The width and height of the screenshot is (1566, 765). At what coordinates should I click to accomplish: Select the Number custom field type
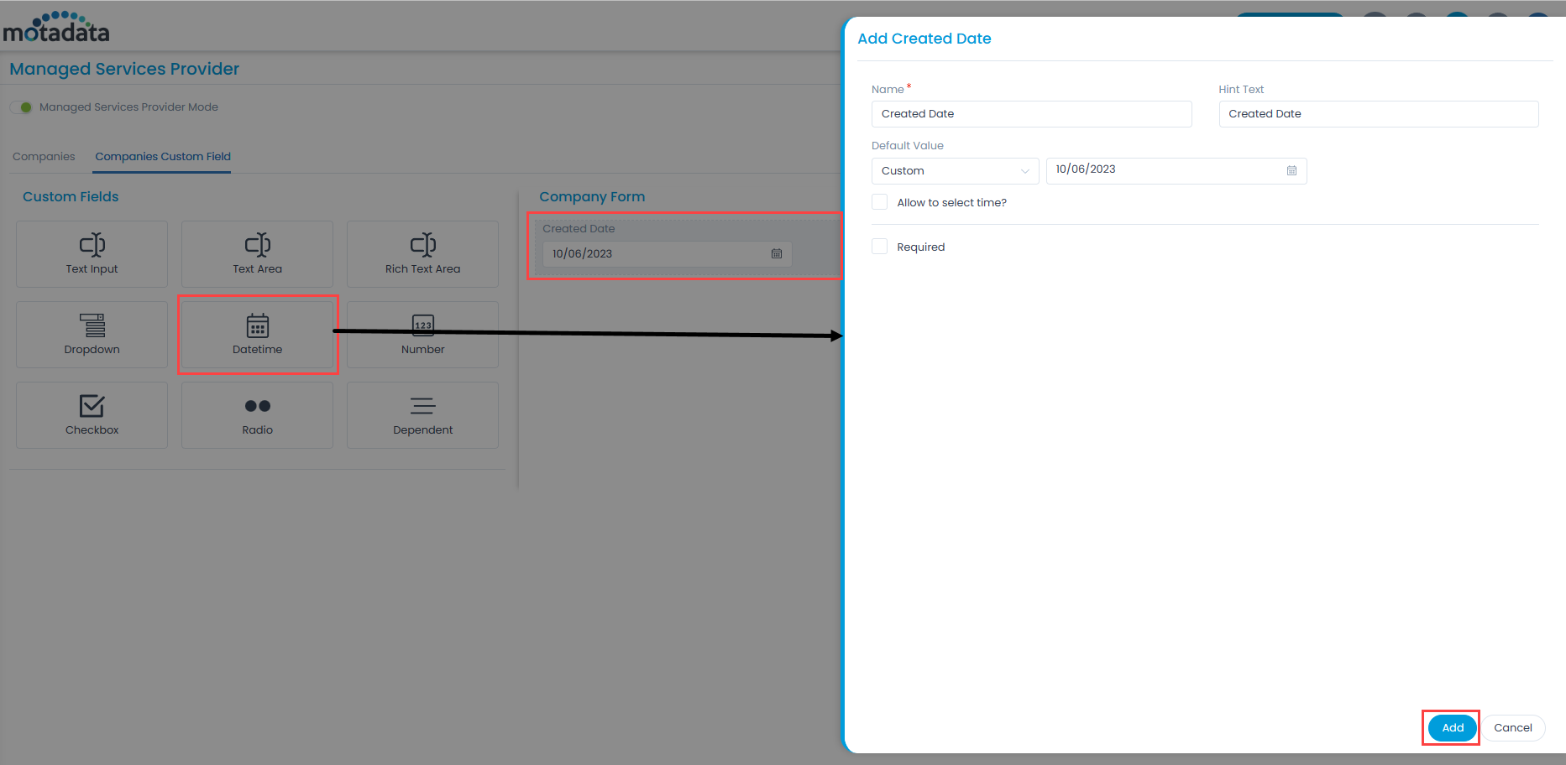pyautogui.click(x=422, y=334)
